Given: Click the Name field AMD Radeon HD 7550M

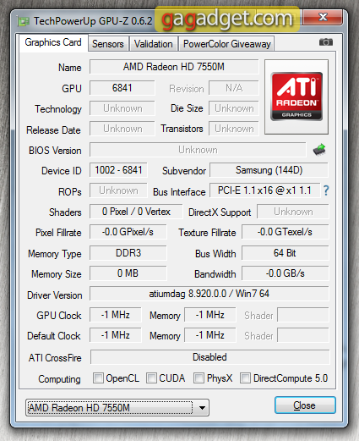Looking at the screenshot, I should click(x=174, y=67).
